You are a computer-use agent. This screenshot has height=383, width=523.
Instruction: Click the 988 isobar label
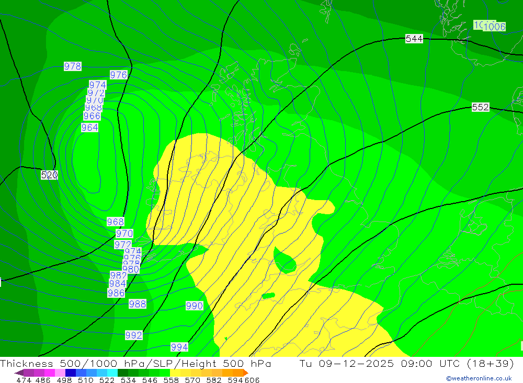pos(138,304)
